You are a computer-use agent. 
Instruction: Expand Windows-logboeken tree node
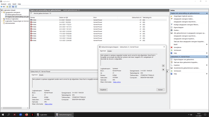coord(2,19)
